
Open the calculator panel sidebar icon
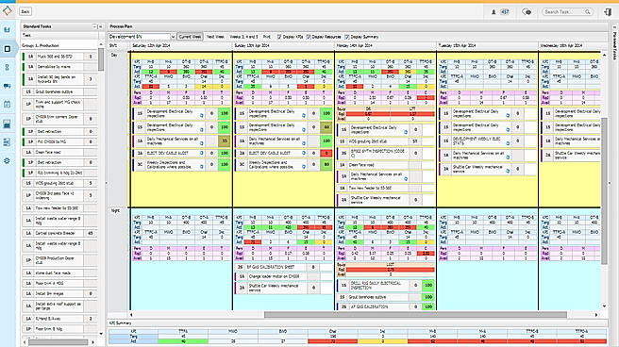[x=8, y=124]
